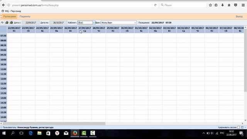Image resolution: width=247 pixels, height=139 pixels.
Task: Click the refresh schedule icon in toolbar
Action: pos(2,22)
